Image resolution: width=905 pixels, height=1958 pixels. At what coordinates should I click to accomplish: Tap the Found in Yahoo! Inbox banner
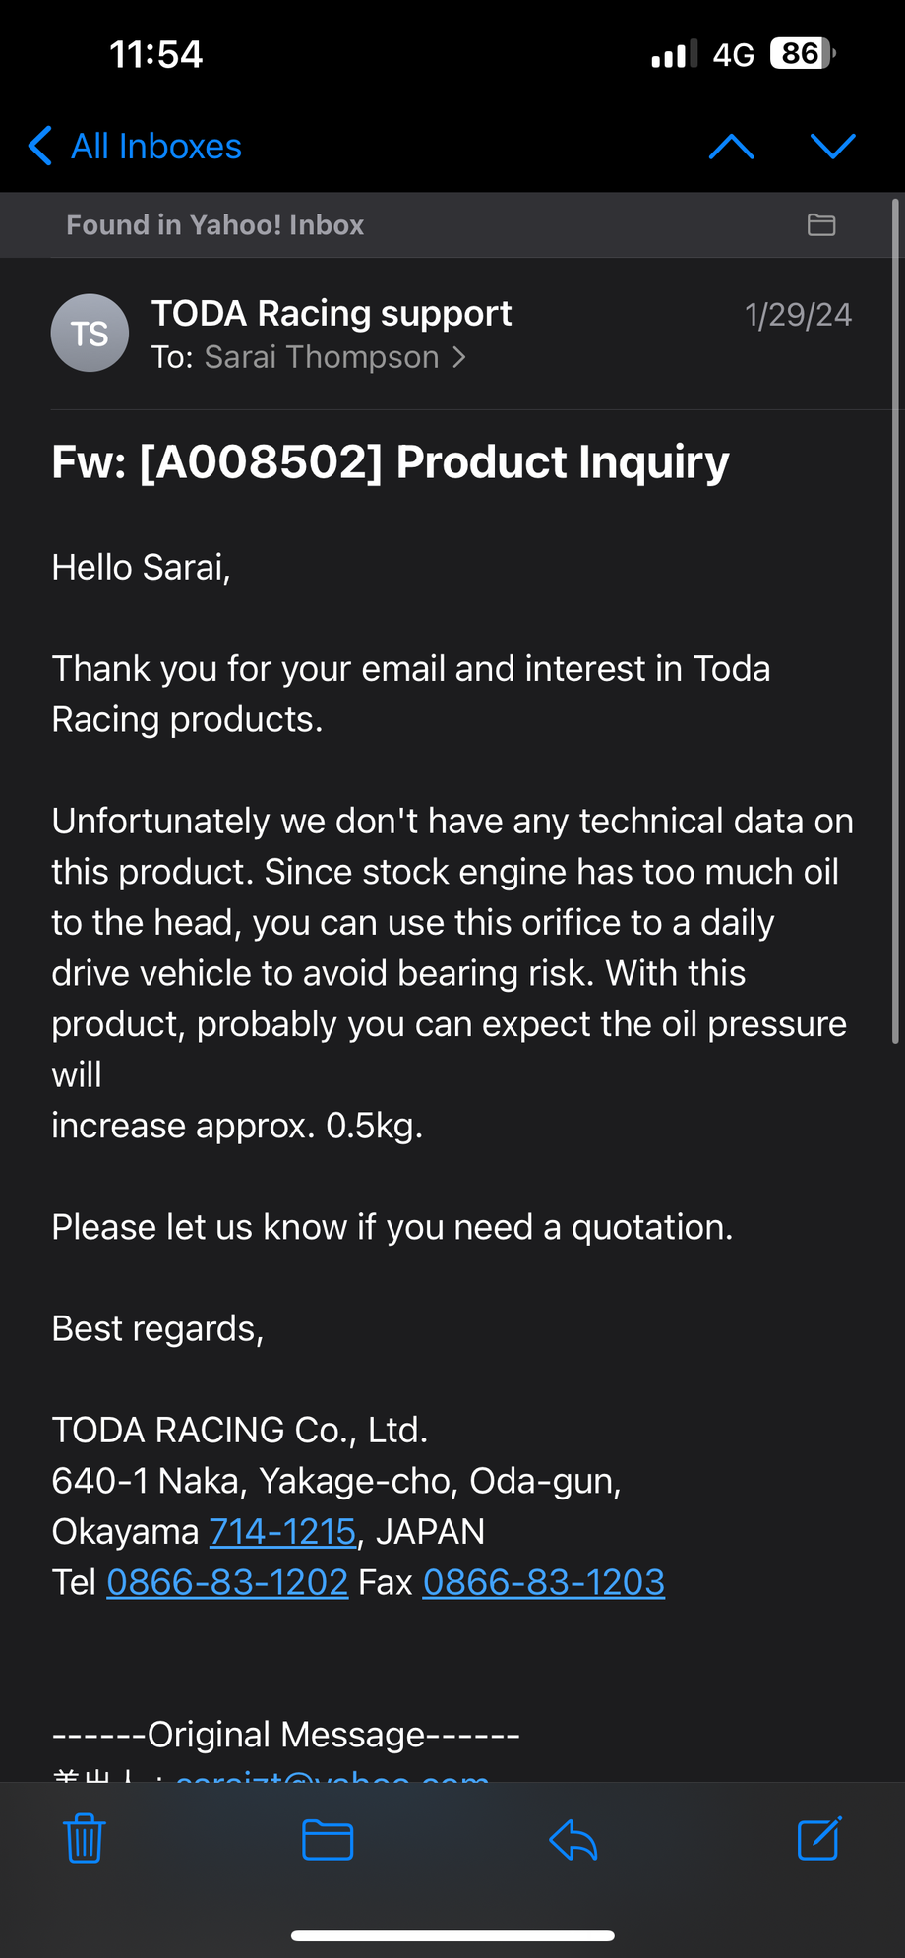click(215, 225)
